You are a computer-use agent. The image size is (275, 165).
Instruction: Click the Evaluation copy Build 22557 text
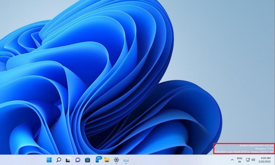[244, 152]
